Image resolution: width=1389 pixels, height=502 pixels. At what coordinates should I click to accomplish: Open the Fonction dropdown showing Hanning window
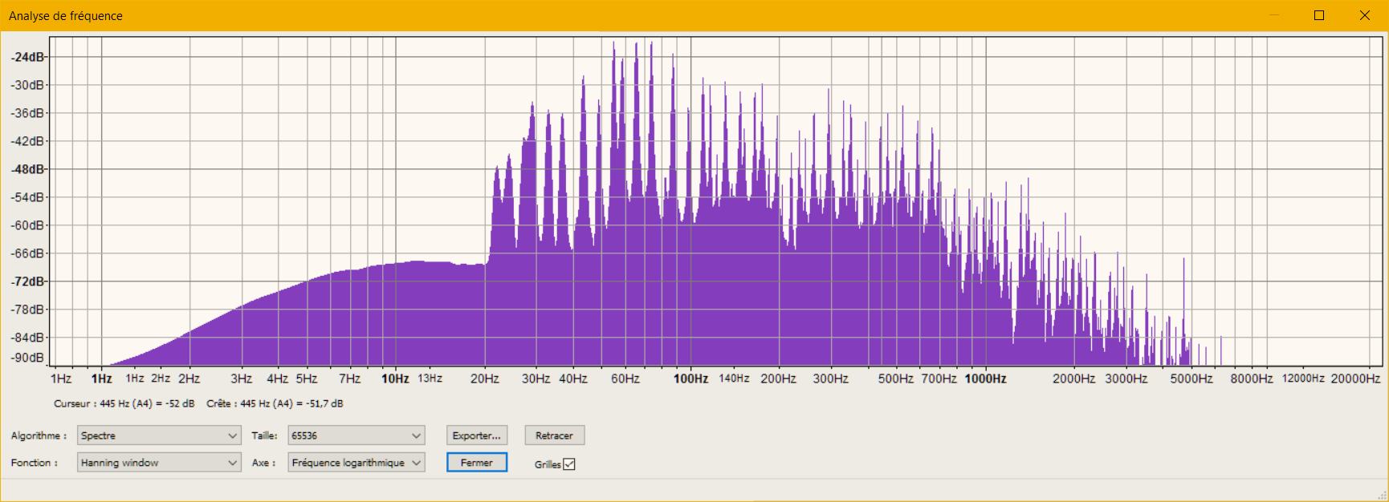click(159, 463)
